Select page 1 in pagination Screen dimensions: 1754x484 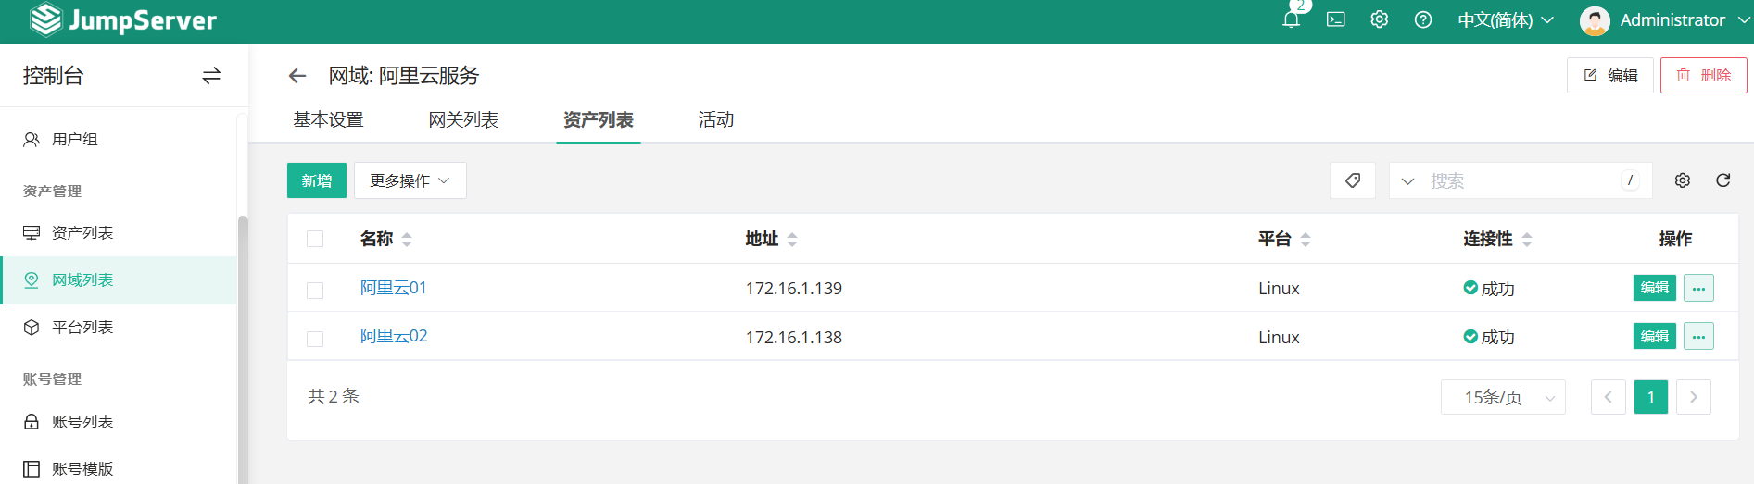1651,397
